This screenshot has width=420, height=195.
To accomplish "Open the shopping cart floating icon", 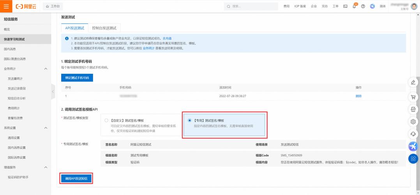I will tap(413, 97).
